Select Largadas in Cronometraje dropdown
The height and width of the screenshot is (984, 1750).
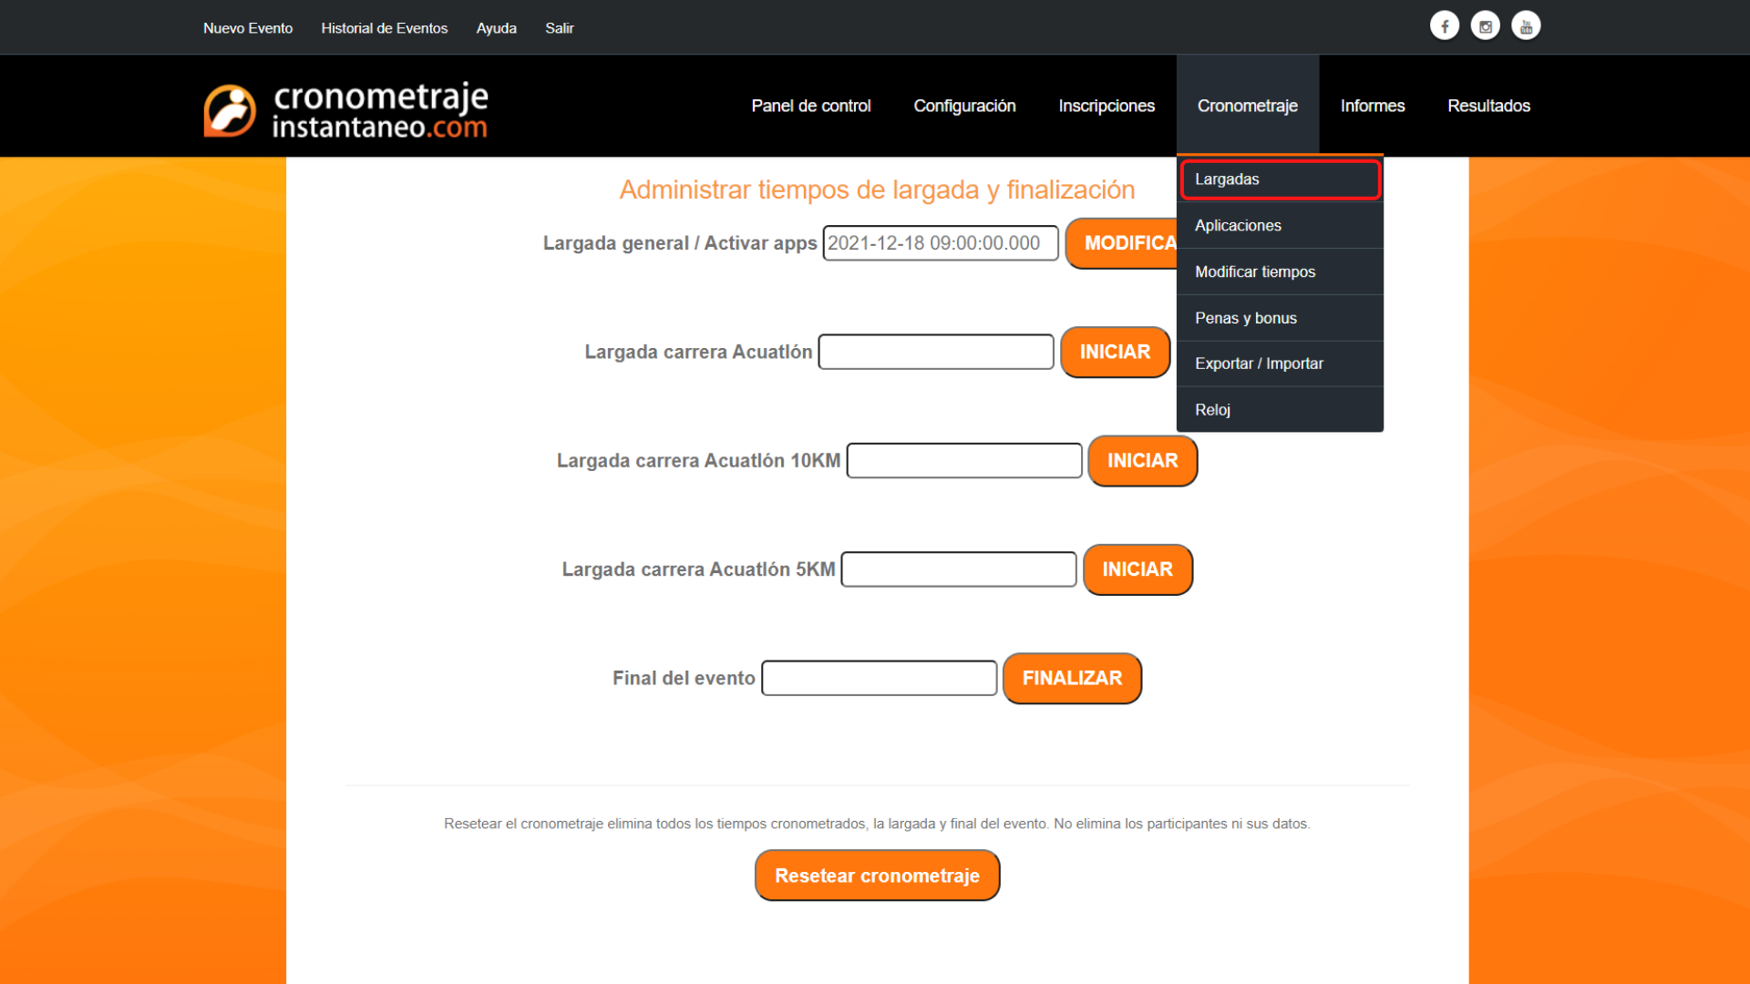tap(1280, 179)
